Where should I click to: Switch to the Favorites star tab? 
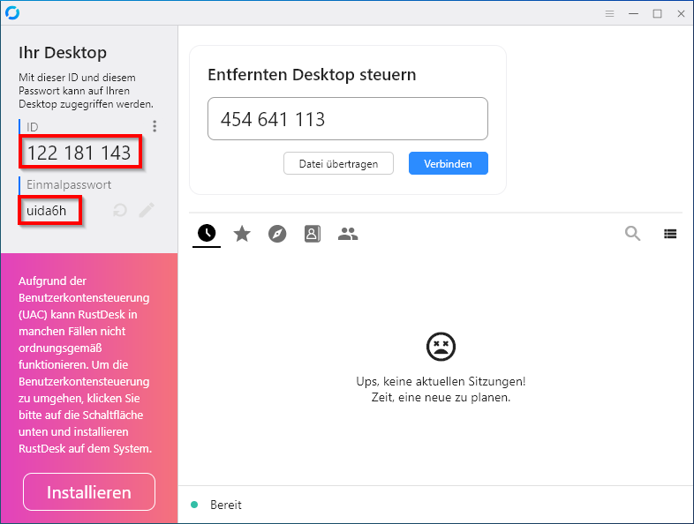tap(242, 234)
